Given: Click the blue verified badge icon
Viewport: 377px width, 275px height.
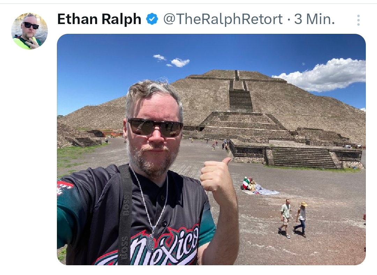Looking at the screenshot, I should click(152, 19).
